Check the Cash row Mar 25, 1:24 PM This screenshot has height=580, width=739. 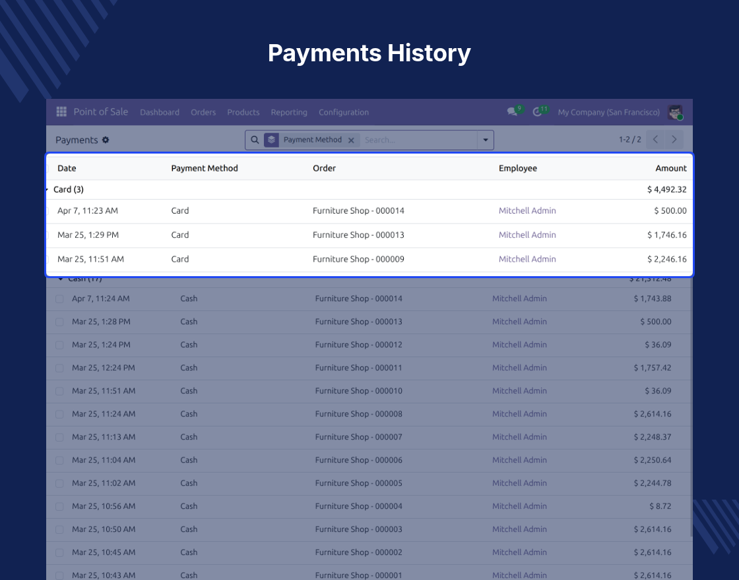click(59, 345)
